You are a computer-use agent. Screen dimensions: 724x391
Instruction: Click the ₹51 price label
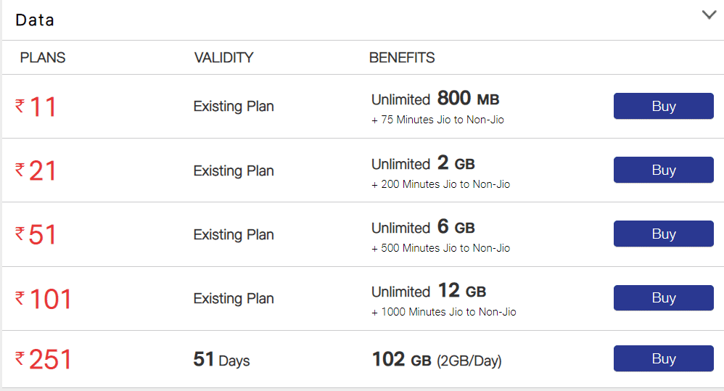(36, 235)
